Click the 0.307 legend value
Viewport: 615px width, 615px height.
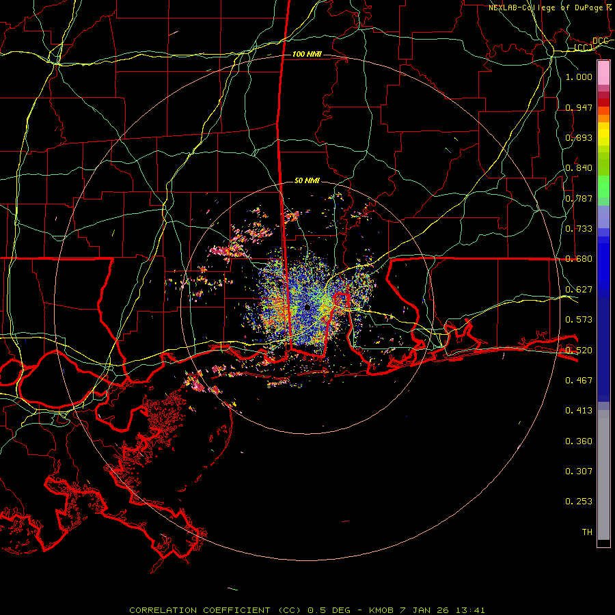coord(579,471)
